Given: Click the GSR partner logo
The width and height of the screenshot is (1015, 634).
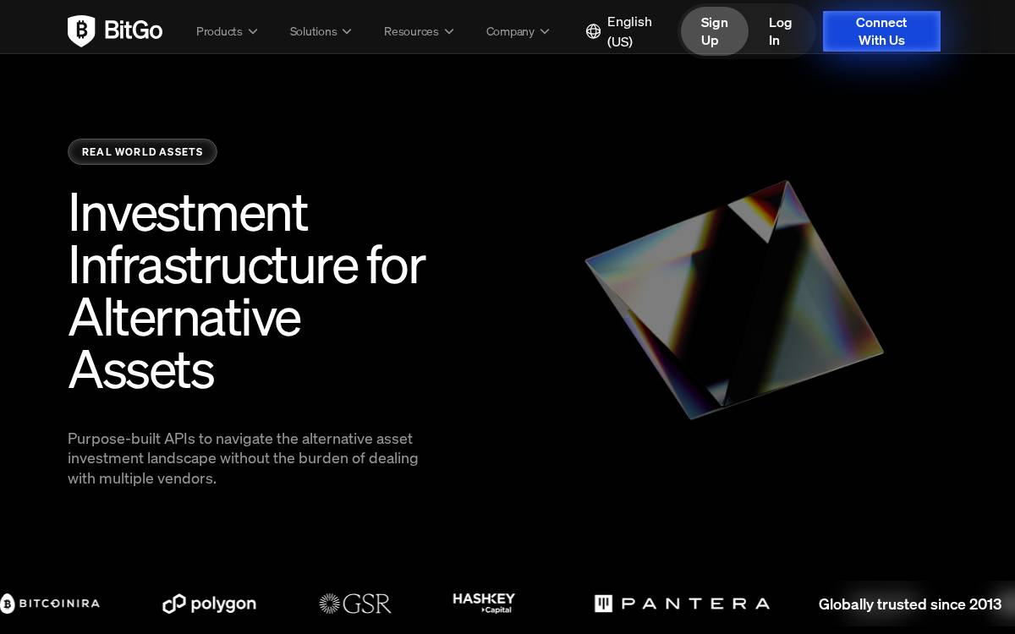Looking at the screenshot, I should 354,604.
